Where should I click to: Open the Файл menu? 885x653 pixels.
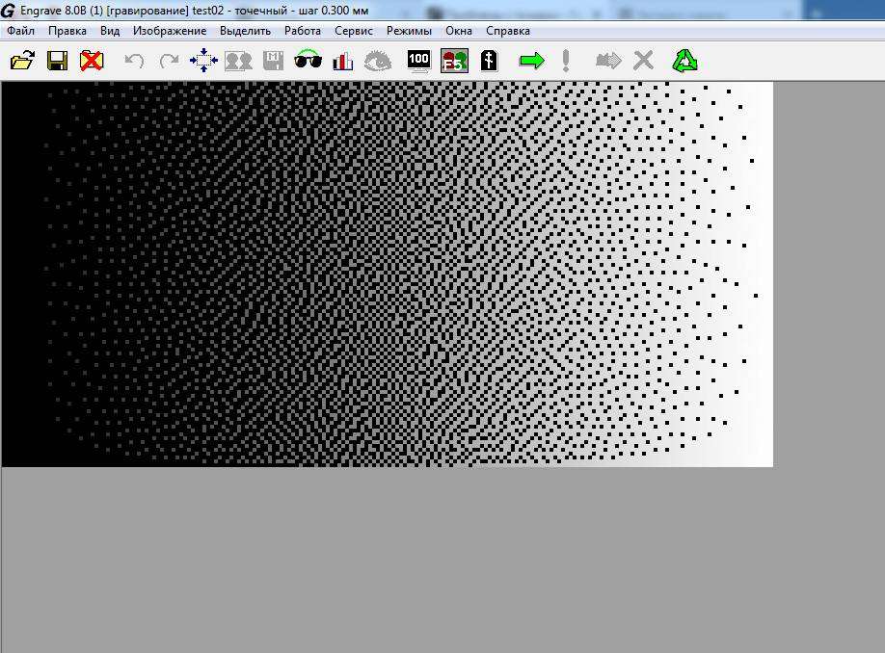click(x=21, y=30)
